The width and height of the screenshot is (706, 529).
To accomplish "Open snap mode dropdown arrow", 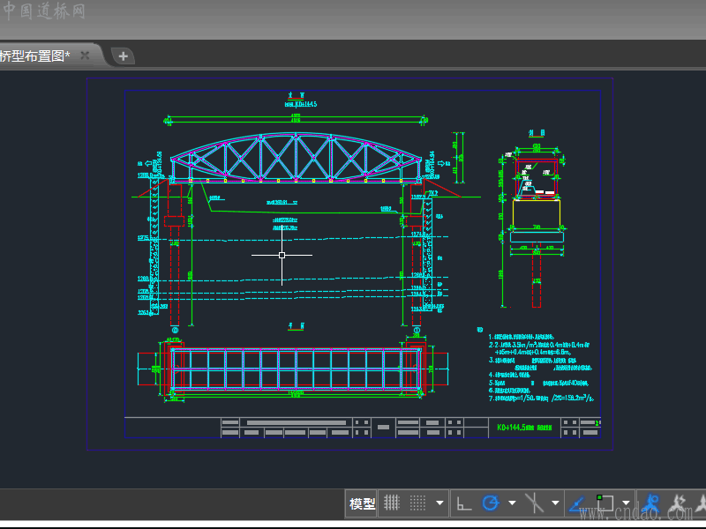I will pyautogui.click(x=439, y=503).
